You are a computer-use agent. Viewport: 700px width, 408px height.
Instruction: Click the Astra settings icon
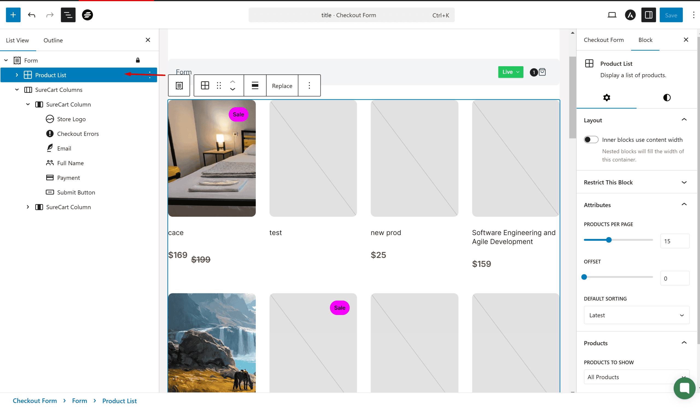[630, 15]
